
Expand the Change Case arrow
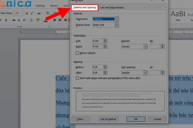coord(42,13)
